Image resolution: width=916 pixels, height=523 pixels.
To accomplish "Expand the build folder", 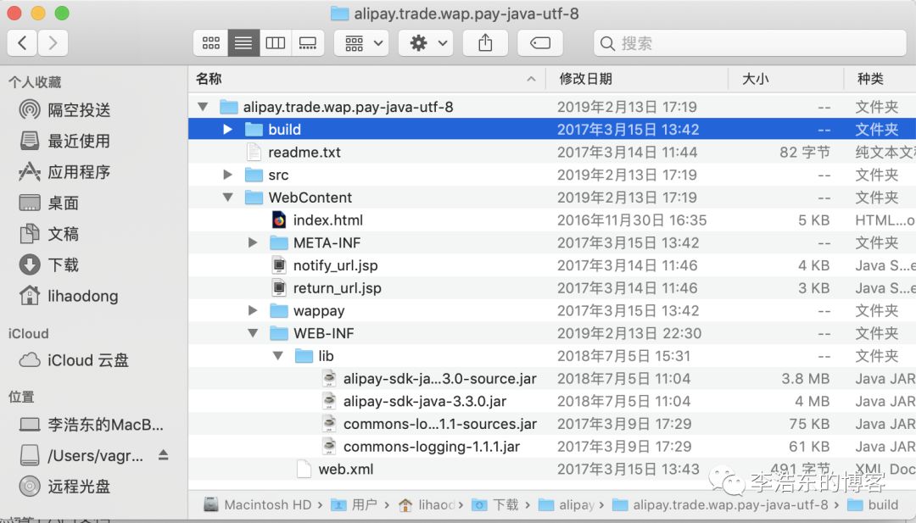I will (x=228, y=129).
